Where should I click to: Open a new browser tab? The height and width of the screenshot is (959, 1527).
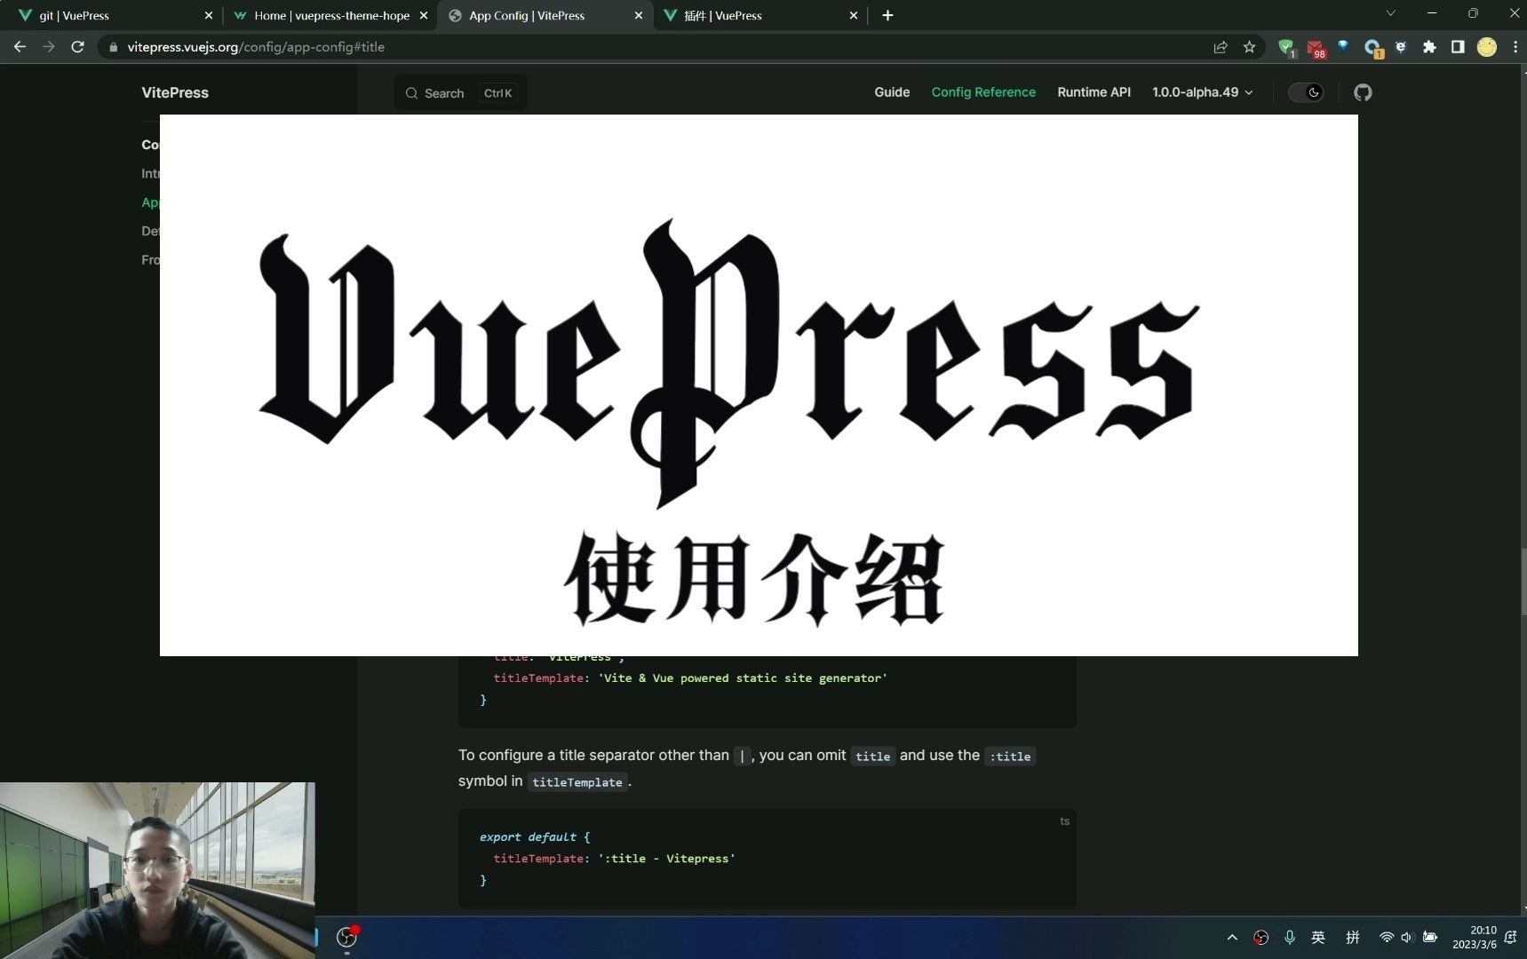click(887, 15)
